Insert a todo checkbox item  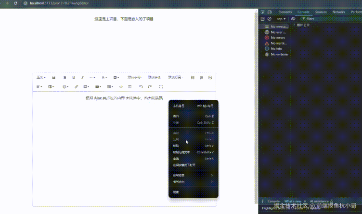[210, 78]
